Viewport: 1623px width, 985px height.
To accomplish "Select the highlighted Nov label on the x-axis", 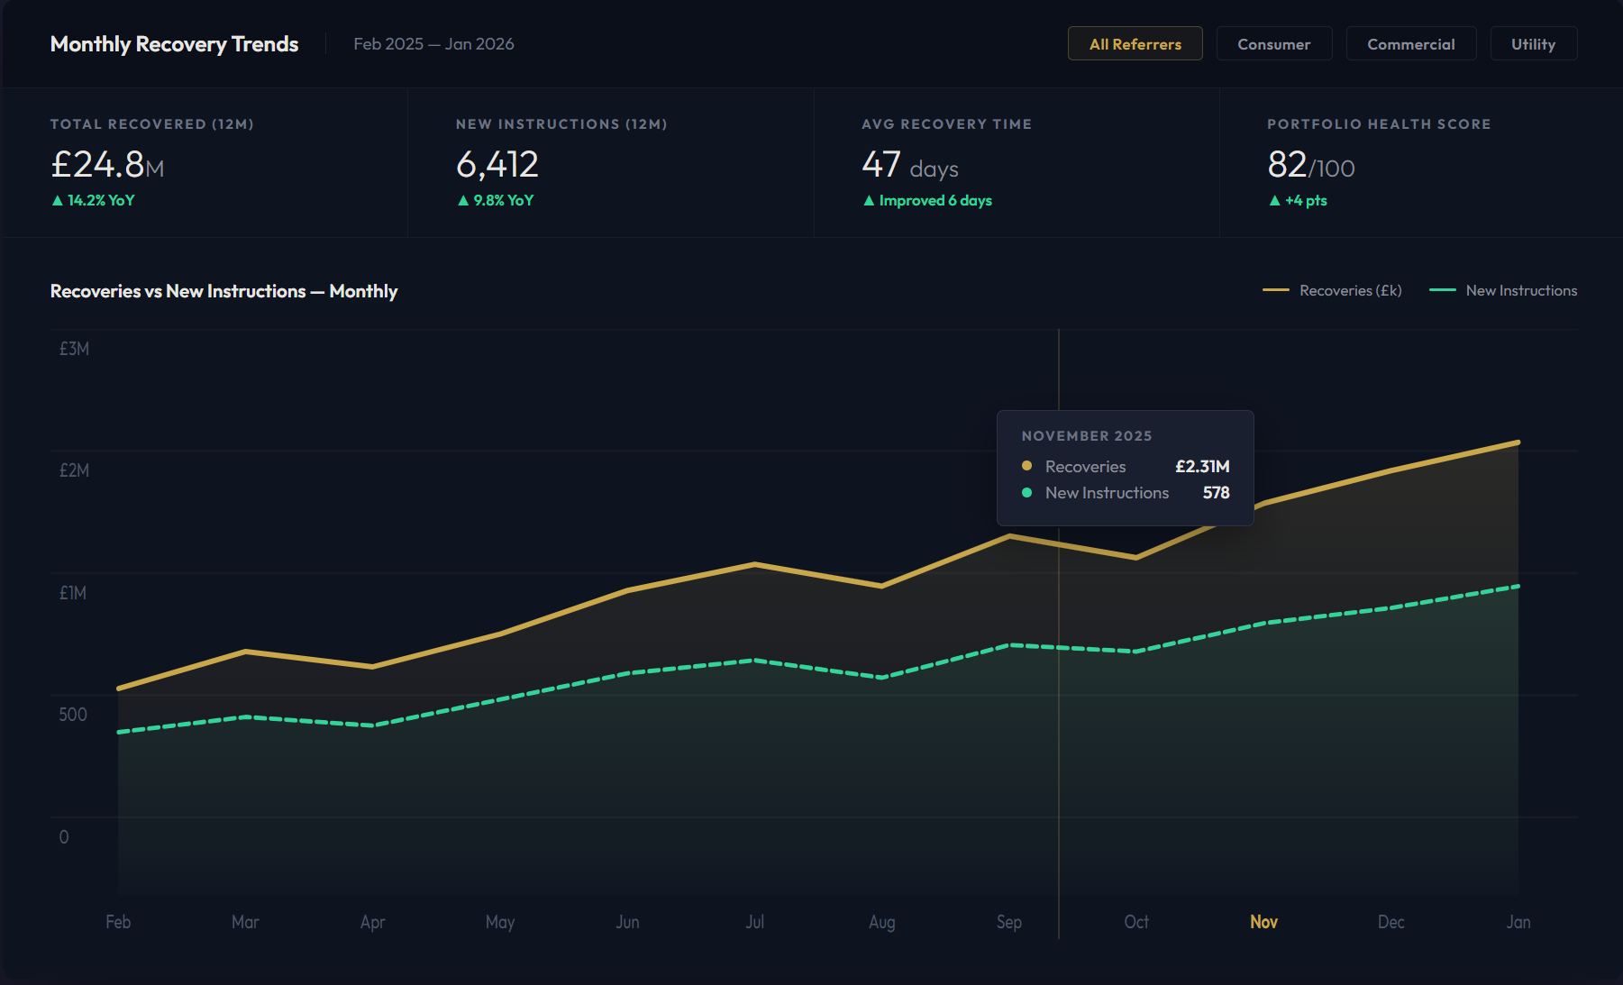I will (1263, 922).
